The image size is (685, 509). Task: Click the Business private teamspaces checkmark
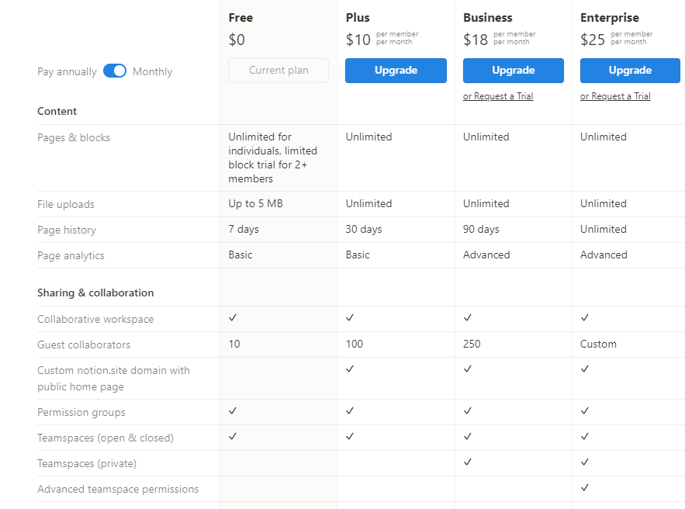[467, 463]
